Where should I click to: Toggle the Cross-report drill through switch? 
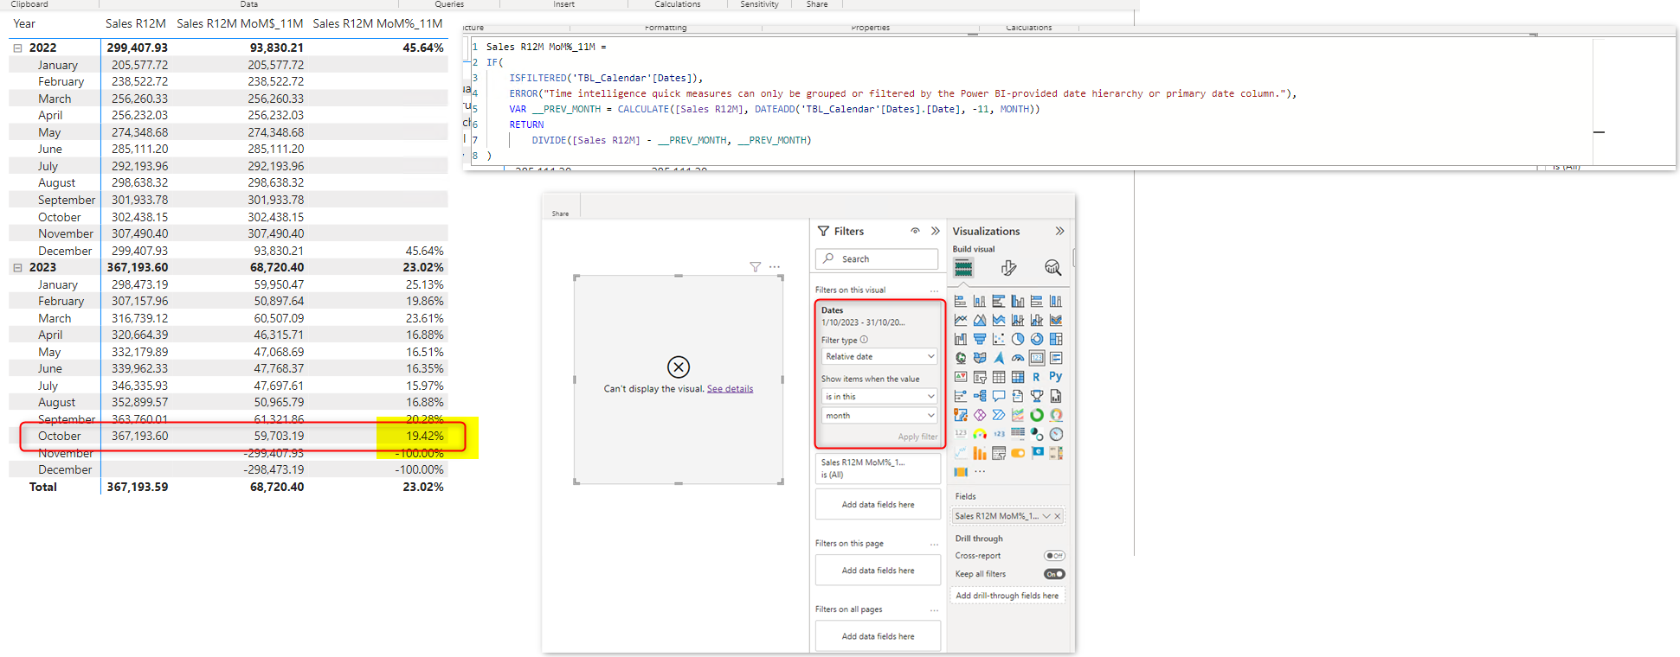(x=1054, y=556)
